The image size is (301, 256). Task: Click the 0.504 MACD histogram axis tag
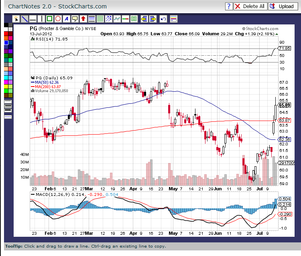285,199
